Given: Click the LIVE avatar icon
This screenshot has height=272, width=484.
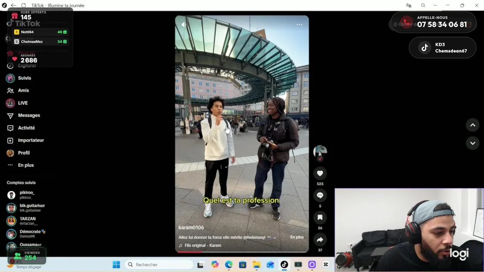Looking at the screenshot, I should coord(10,103).
